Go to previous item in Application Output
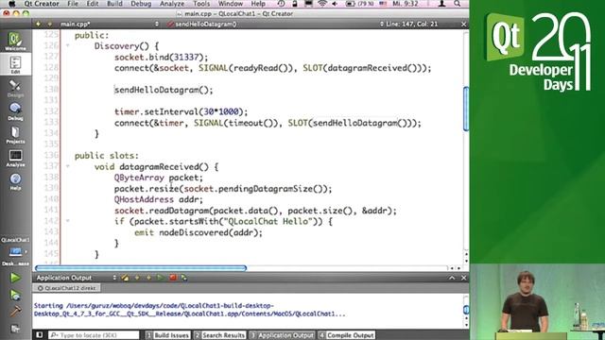The width and height of the screenshot is (605, 340). click(x=137, y=278)
